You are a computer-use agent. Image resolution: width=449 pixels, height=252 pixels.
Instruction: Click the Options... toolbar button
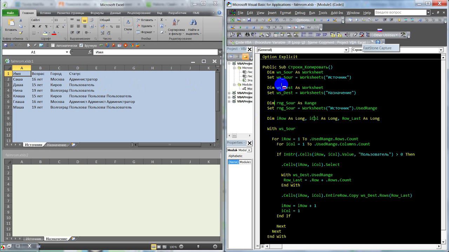coord(303,20)
